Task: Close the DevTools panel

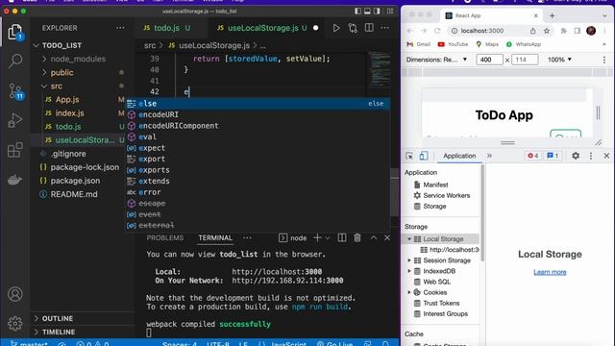Action: pos(606,156)
